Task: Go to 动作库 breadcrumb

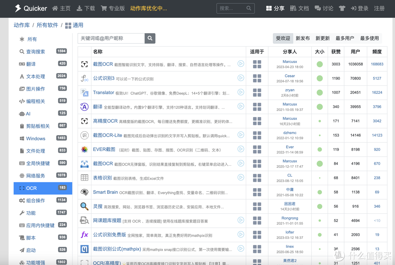Action: click(x=22, y=25)
